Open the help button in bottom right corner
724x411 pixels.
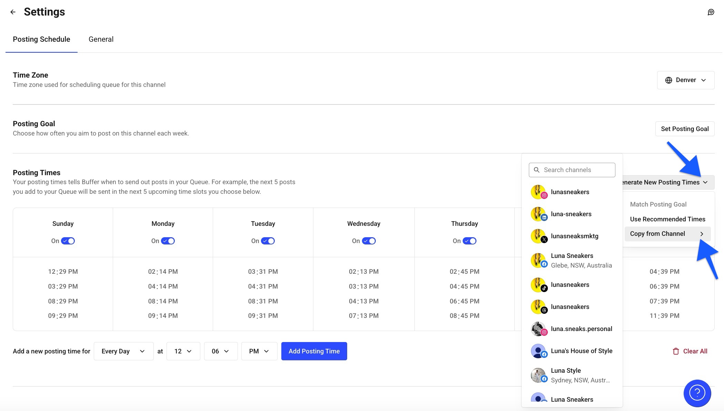coord(697,393)
